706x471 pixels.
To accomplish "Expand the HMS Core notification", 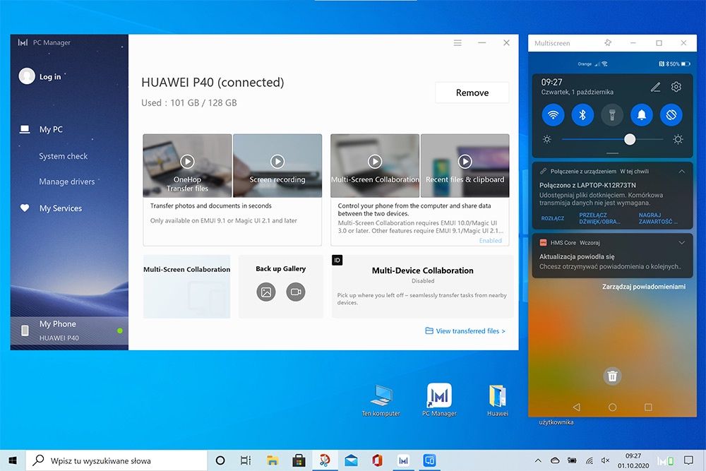I will (682, 243).
